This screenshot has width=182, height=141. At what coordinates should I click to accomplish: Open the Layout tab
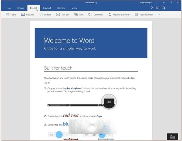coord(47,8)
